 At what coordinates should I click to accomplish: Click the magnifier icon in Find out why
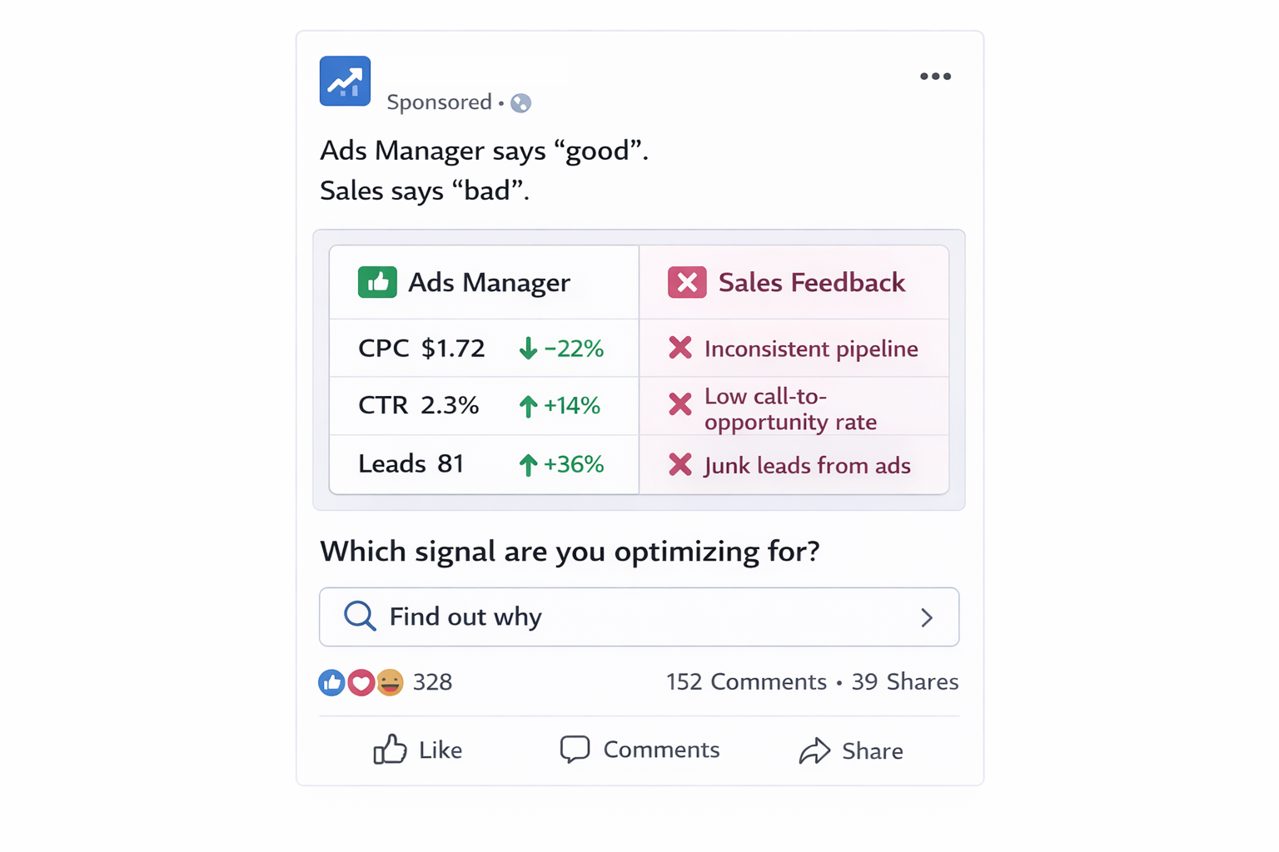point(360,616)
